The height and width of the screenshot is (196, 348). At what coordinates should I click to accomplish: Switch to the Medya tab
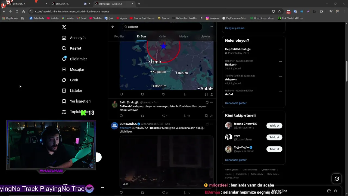(184, 36)
